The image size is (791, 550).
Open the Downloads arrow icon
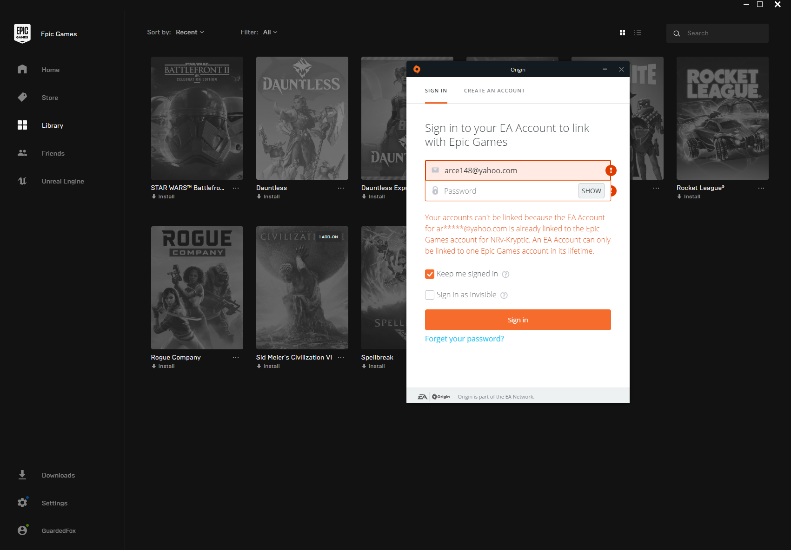point(22,475)
